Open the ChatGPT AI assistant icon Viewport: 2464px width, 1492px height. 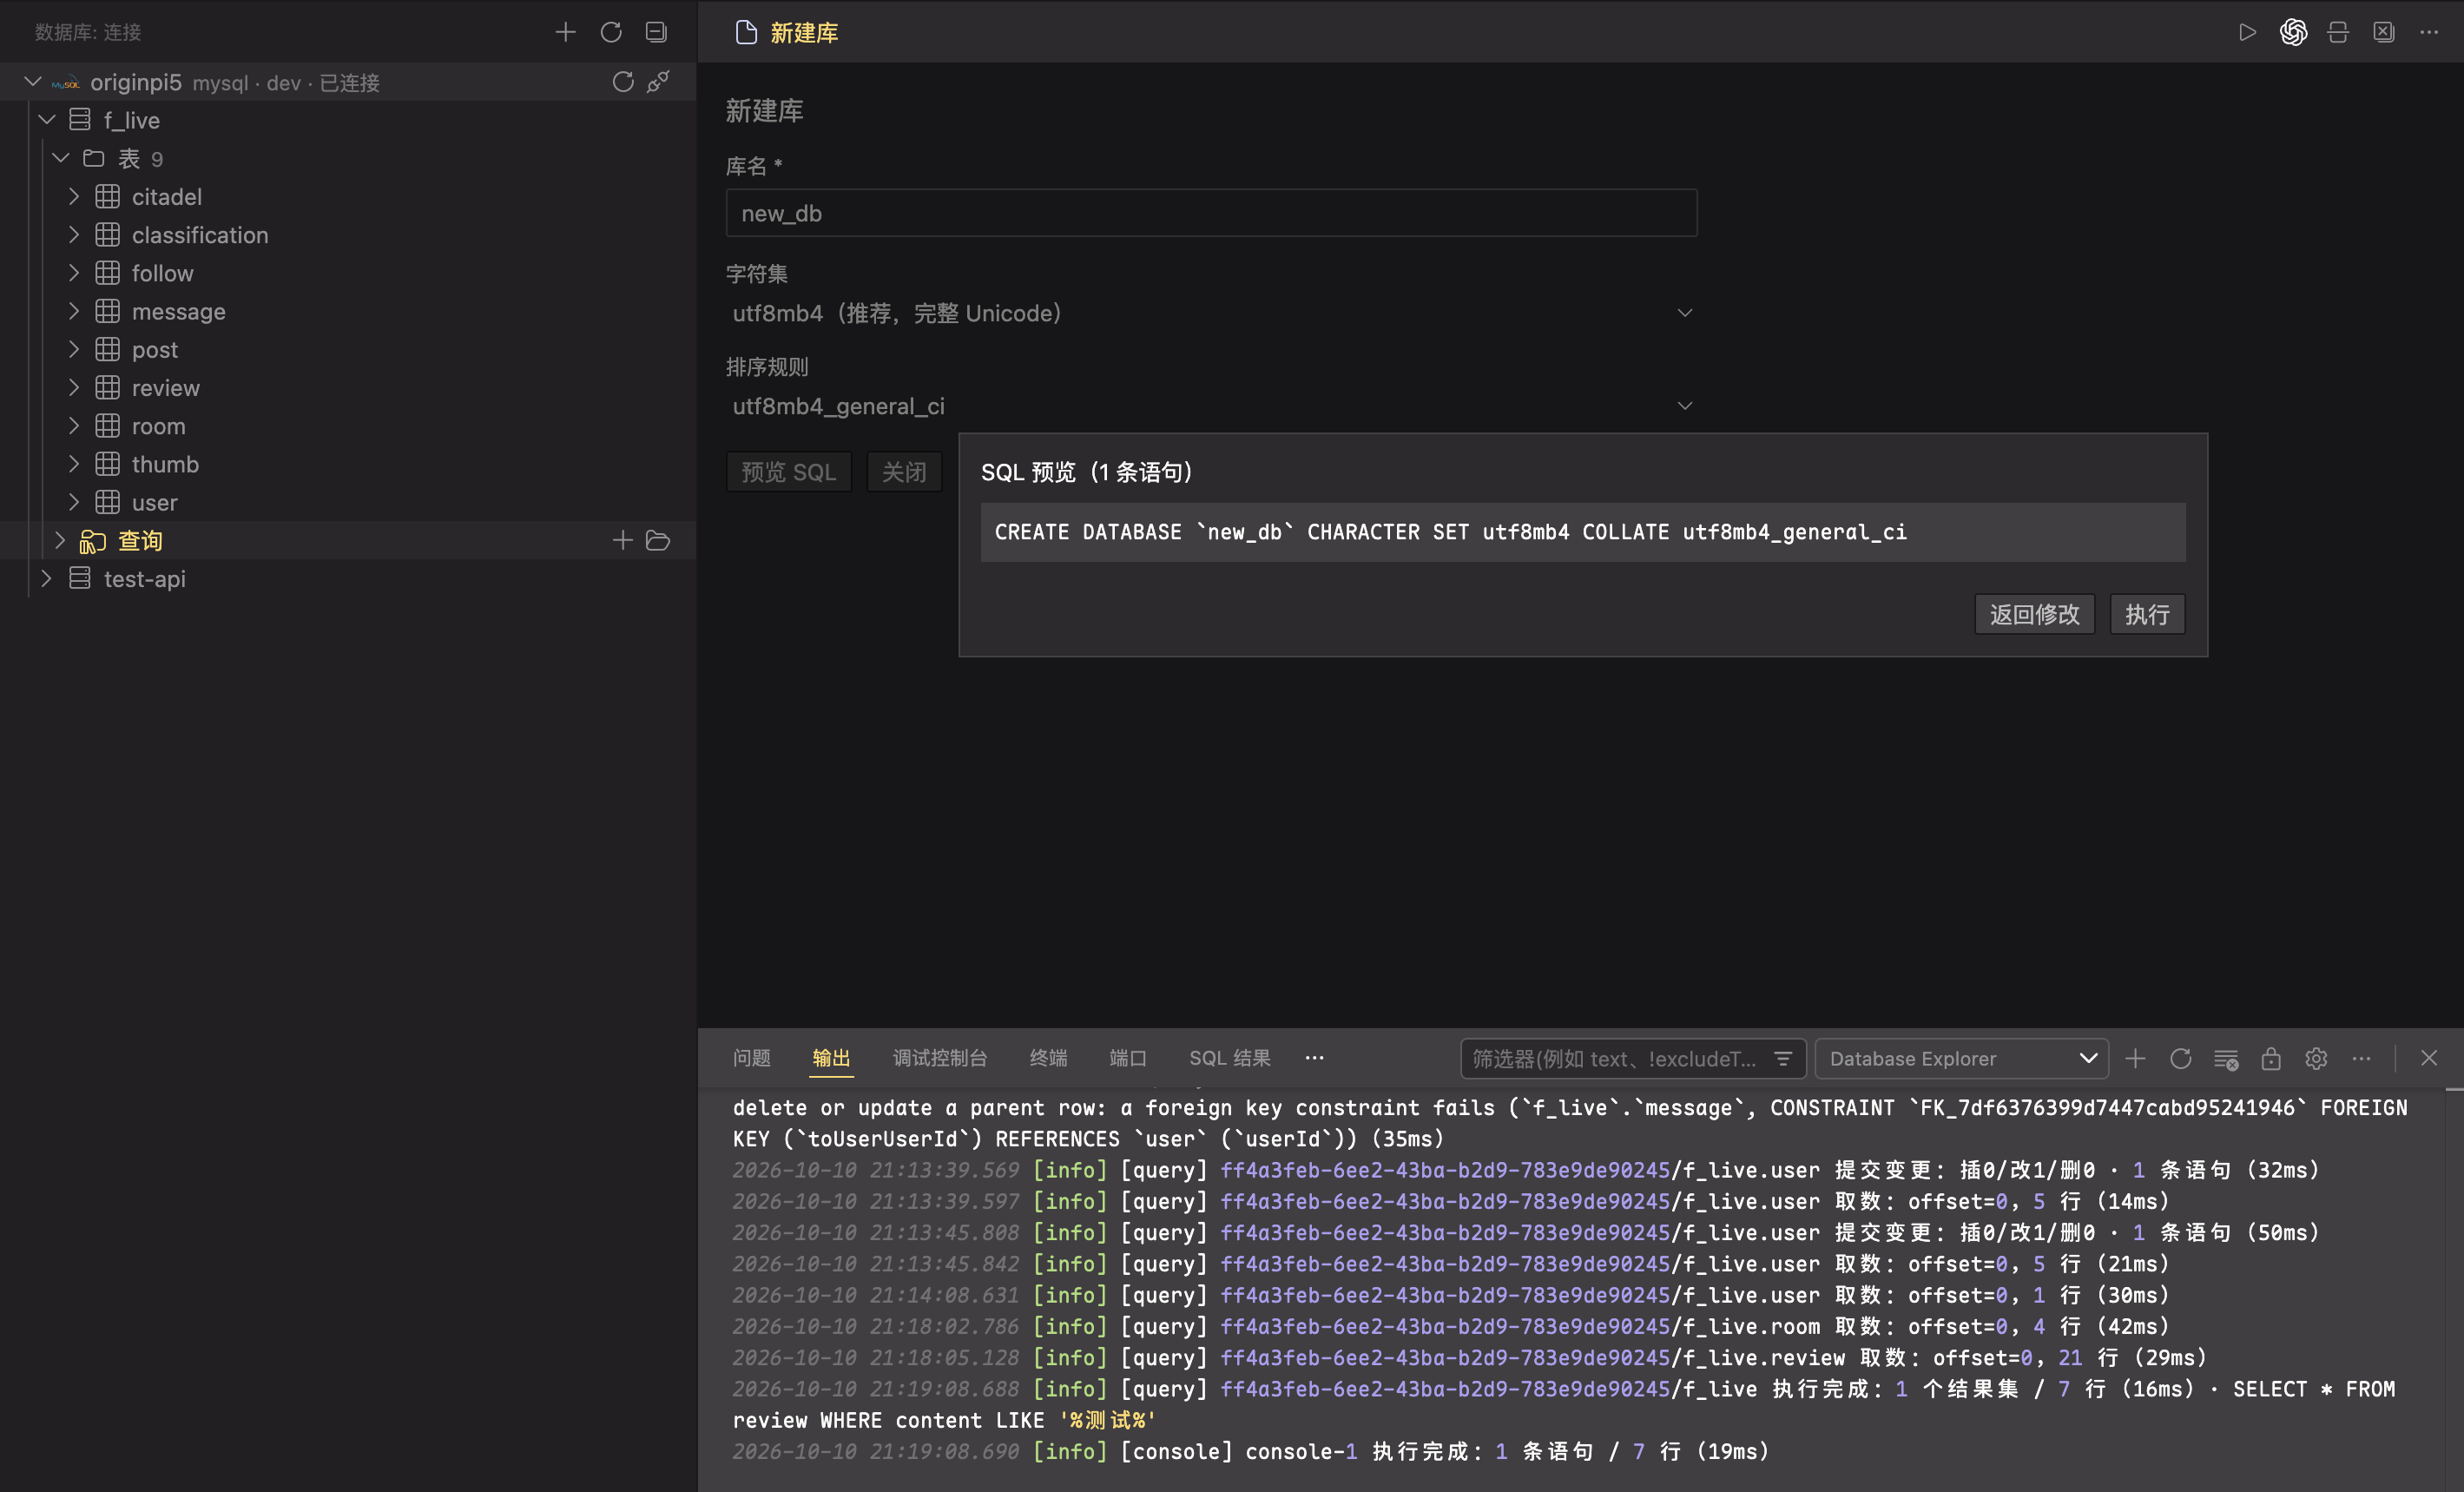pos(2293,32)
